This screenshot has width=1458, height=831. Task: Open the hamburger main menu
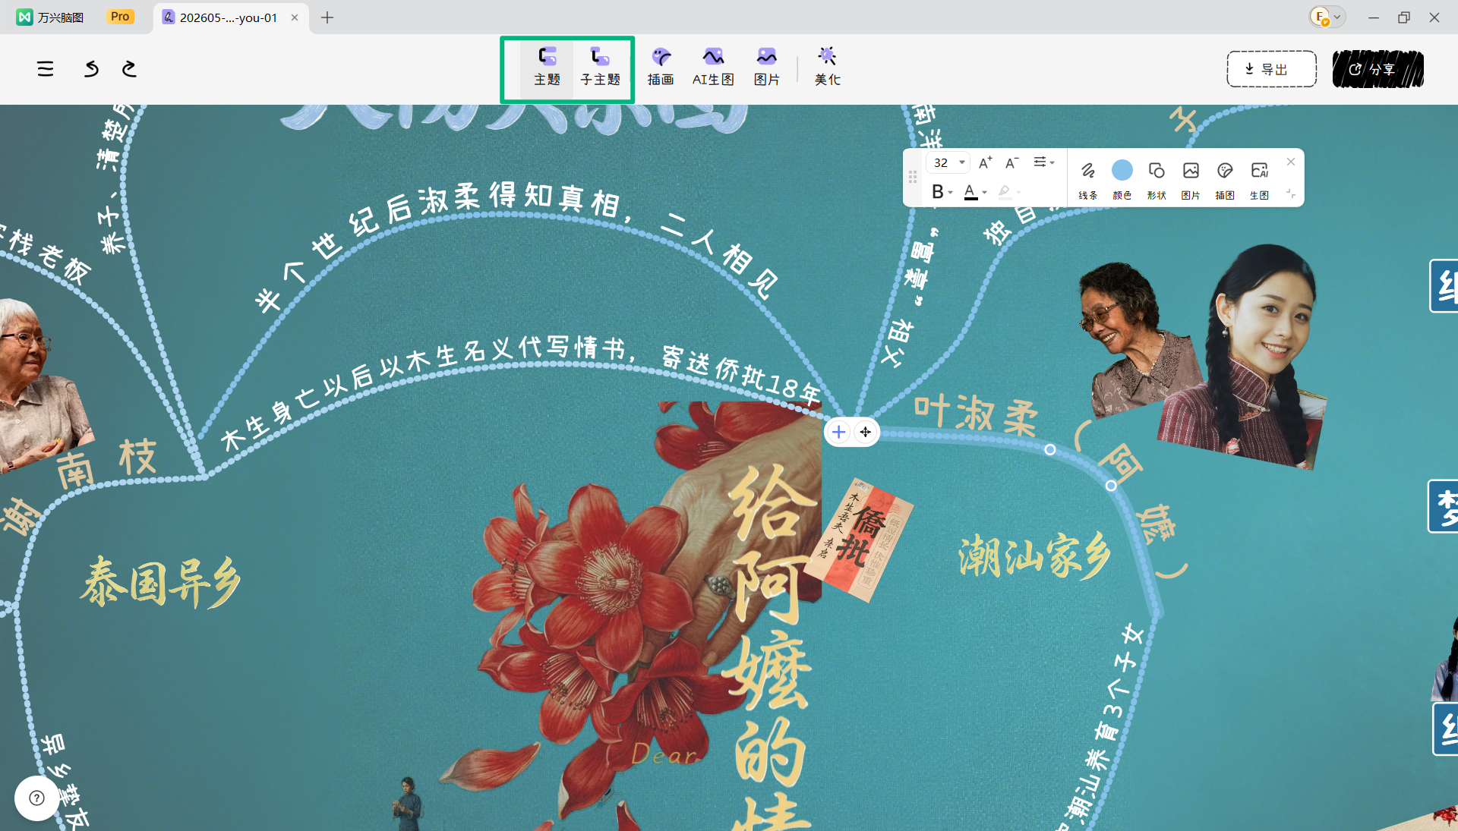(46, 69)
